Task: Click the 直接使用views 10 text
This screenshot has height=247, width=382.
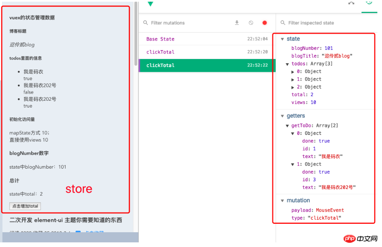Action: coord(29,140)
